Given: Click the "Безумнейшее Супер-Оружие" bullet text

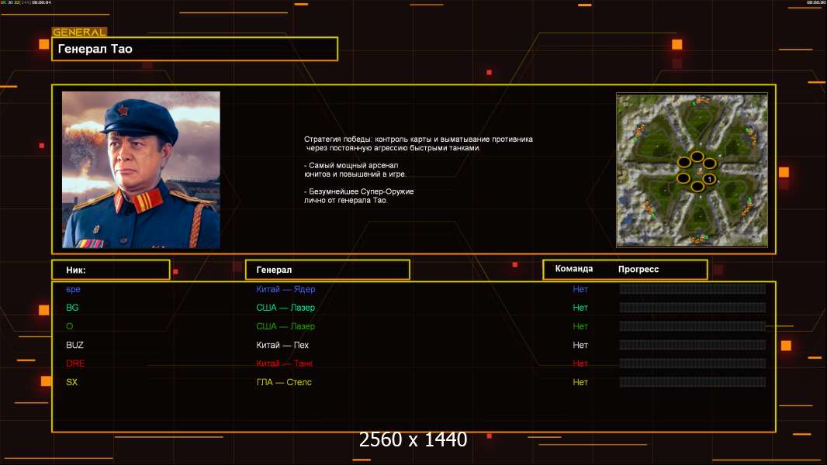Looking at the screenshot, I should [358, 196].
